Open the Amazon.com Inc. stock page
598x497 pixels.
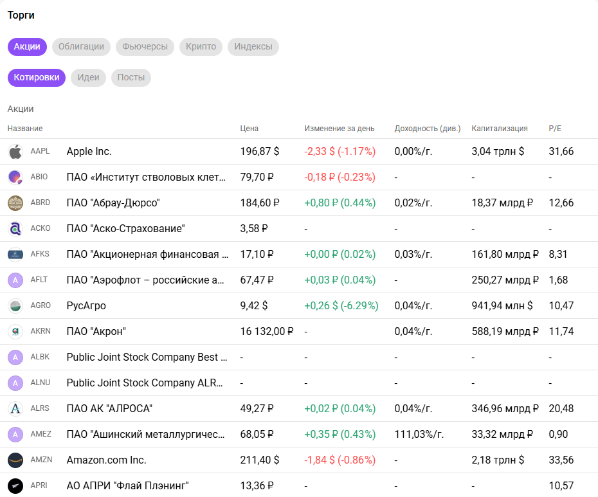point(106,460)
